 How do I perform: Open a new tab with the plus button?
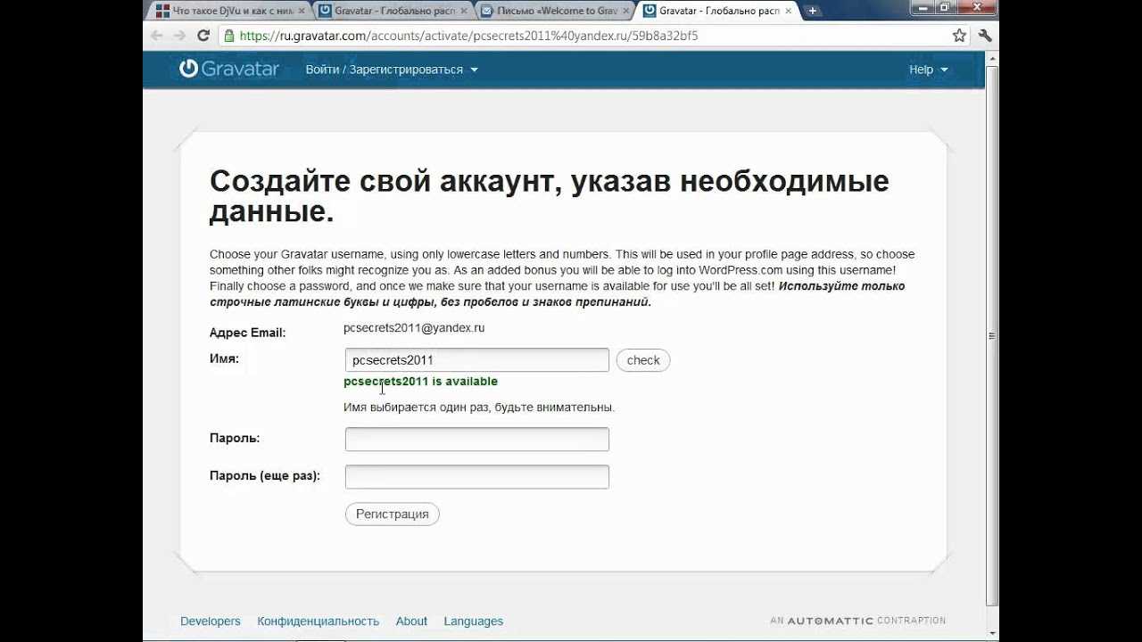813,11
